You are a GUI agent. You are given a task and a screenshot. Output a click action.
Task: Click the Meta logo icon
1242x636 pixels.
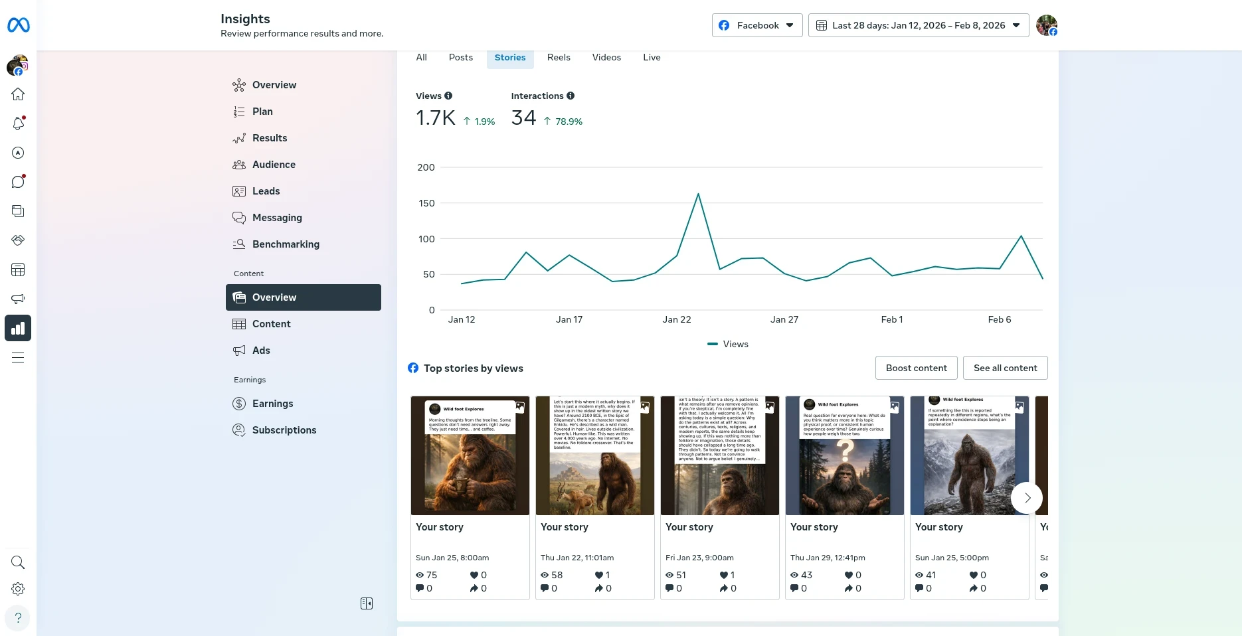(x=18, y=25)
